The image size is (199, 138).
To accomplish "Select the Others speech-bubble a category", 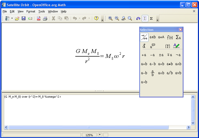I will point(153,46).
